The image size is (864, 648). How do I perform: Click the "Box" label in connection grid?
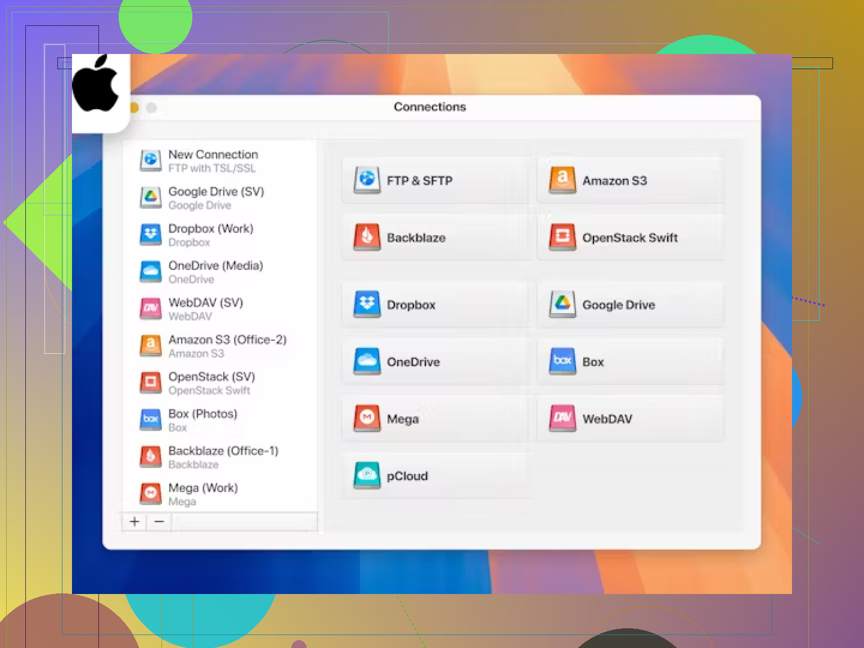(x=593, y=362)
